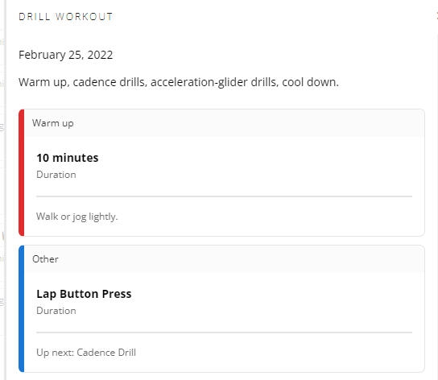Click the divider line in Other card
The image size is (438, 380).
point(224,332)
